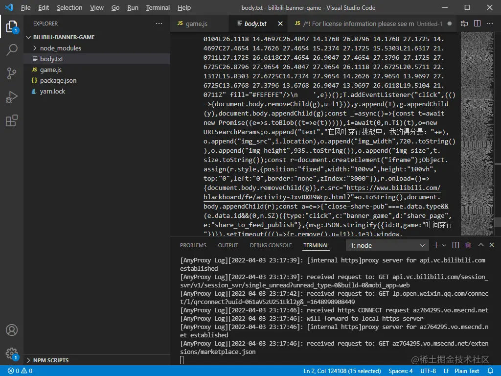This screenshot has height=376, width=501.
Task: Follow the bilibili.com blackboard URL link
Action: (322, 192)
